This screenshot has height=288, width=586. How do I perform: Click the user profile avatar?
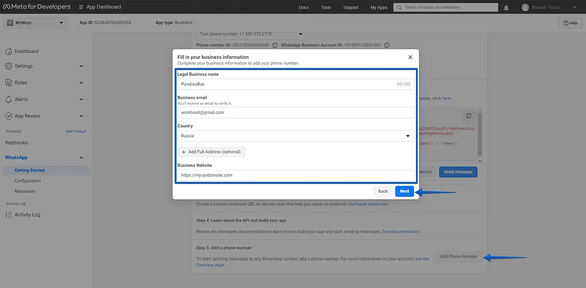click(525, 7)
